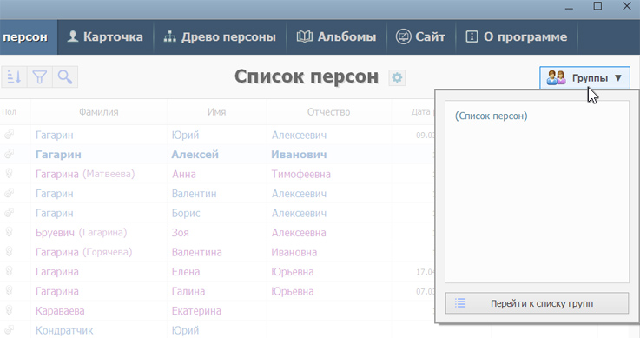Click gender icon in Галина row
Screen dimensions: 640x338
pos(9,291)
